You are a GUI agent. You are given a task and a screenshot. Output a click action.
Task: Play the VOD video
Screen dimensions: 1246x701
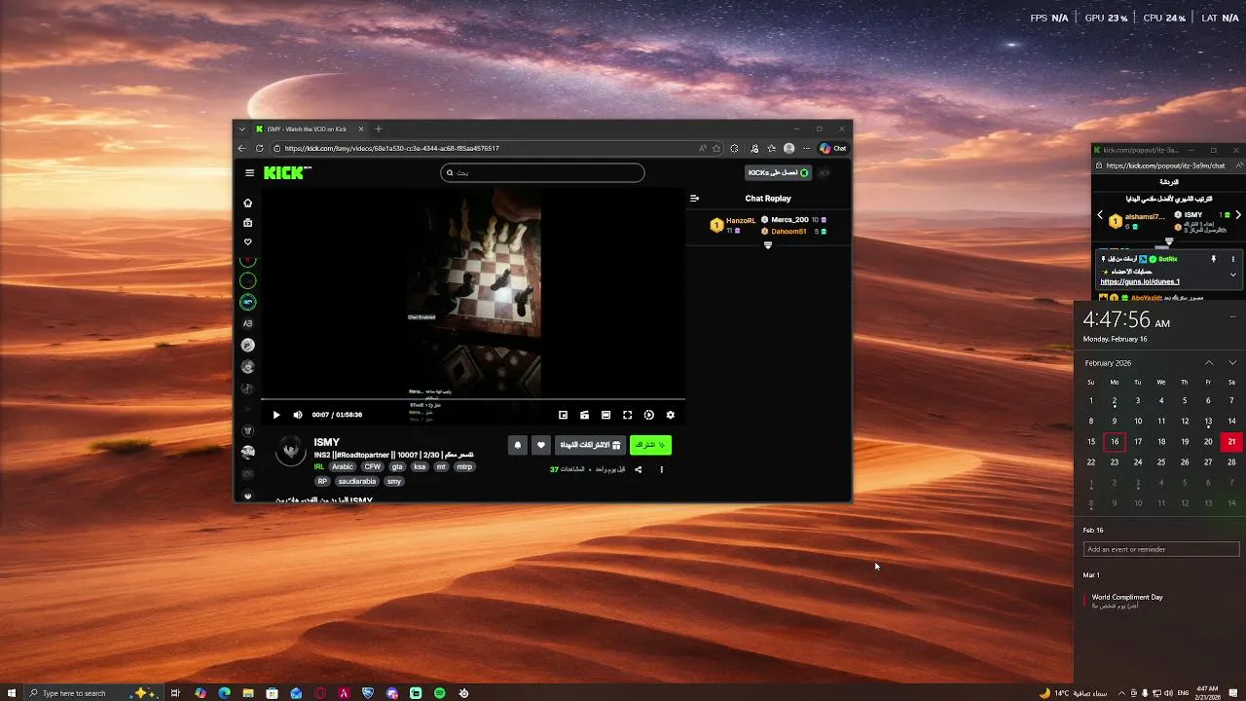276,415
